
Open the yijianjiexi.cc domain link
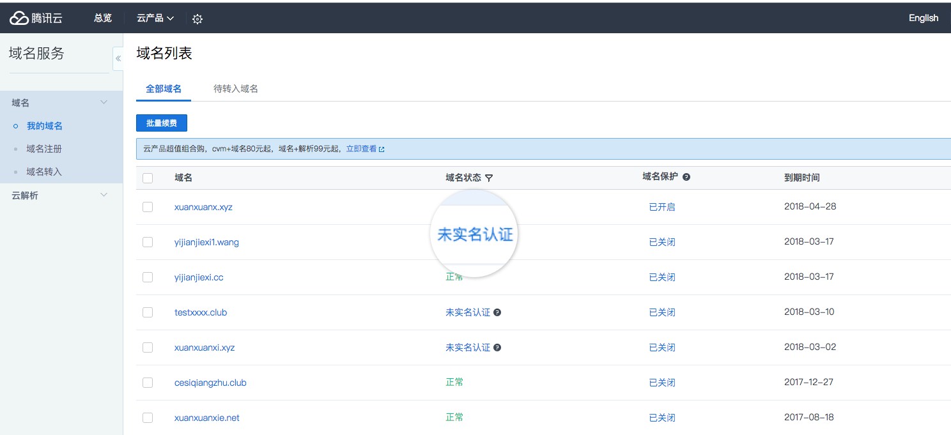199,277
